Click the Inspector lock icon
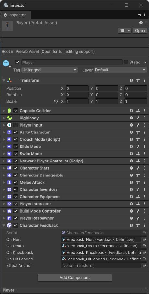 coord(139,14)
